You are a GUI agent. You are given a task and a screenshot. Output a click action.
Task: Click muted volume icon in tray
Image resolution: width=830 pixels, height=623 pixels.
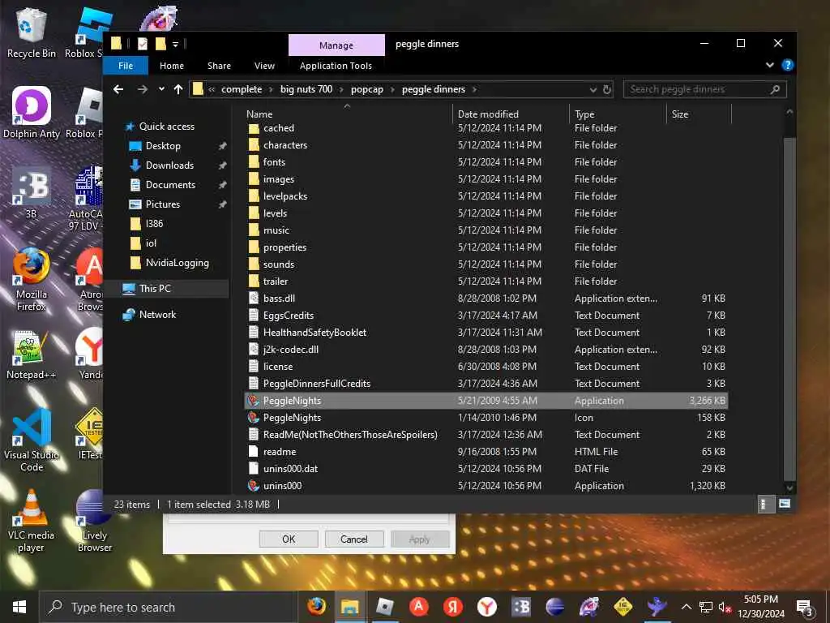(x=724, y=607)
